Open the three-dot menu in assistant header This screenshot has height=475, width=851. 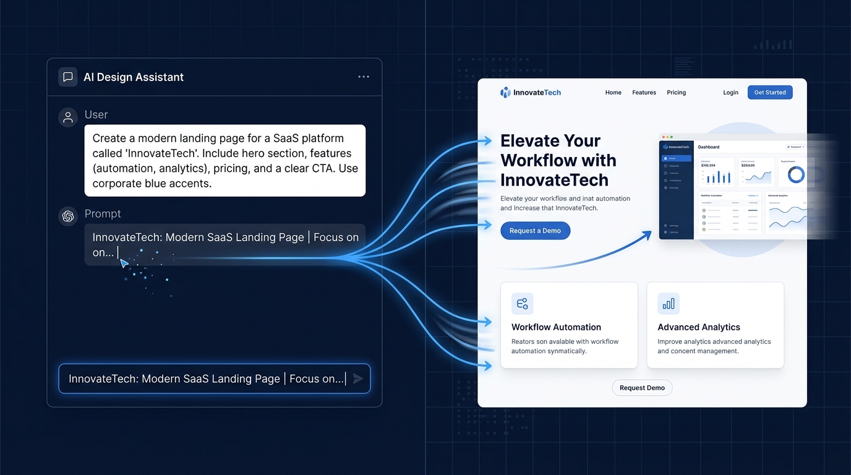[x=364, y=77]
